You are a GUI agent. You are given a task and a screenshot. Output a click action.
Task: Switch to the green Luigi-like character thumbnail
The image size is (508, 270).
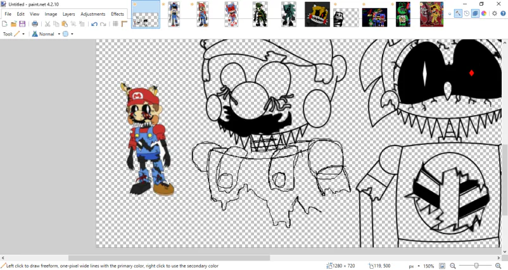click(260, 15)
